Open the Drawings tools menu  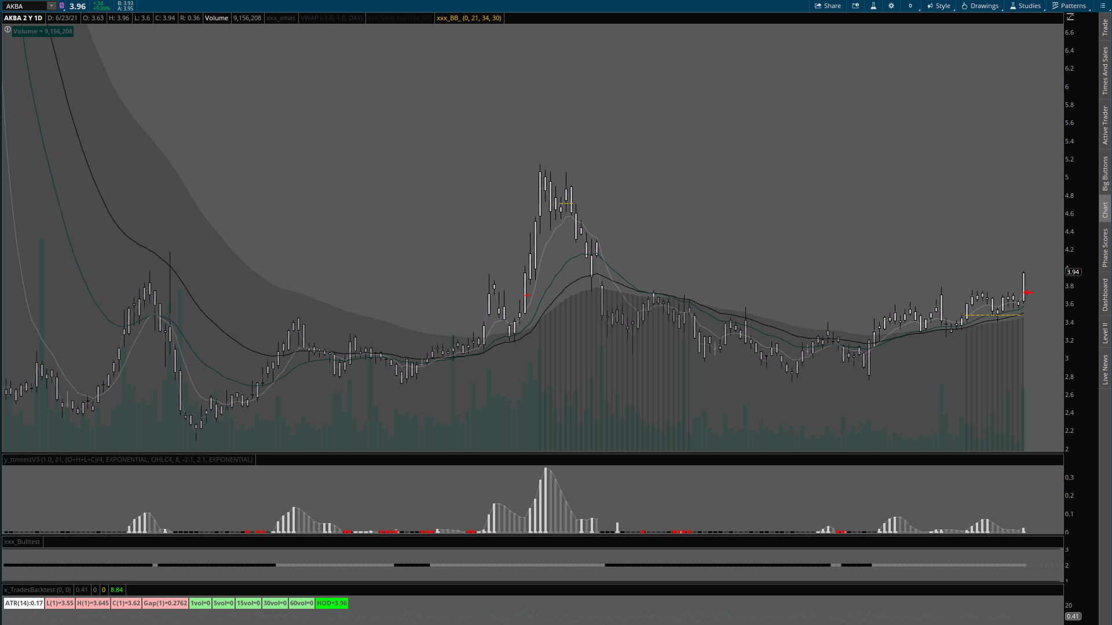[x=980, y=6]
